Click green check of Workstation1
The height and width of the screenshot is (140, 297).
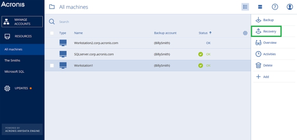[x=201, y=66]
